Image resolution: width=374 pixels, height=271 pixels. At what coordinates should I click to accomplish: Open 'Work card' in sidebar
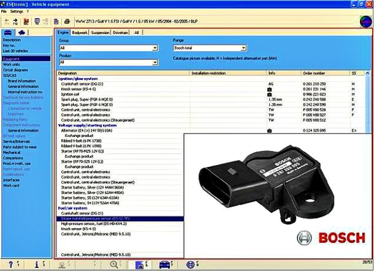point(11,186)
